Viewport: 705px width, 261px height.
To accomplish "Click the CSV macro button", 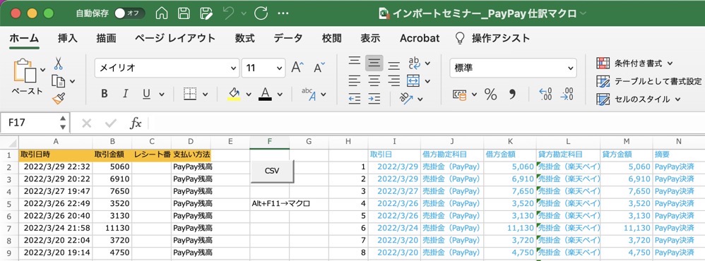I will pyautogui.click(x=272, y=171).
